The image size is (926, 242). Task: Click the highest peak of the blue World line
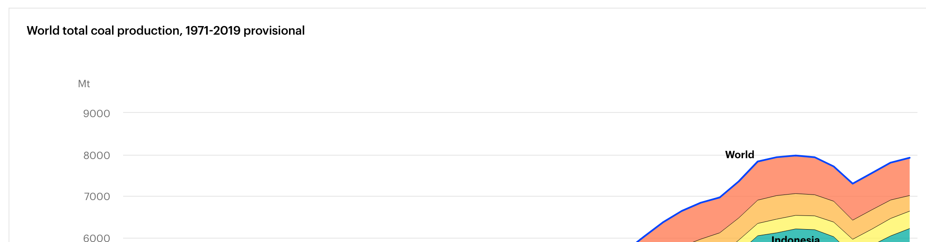click(x=795, y=156)
